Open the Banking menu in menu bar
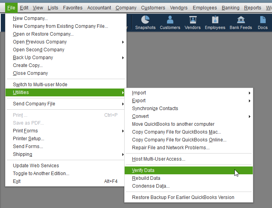272x208 pixels. (230, 7)
